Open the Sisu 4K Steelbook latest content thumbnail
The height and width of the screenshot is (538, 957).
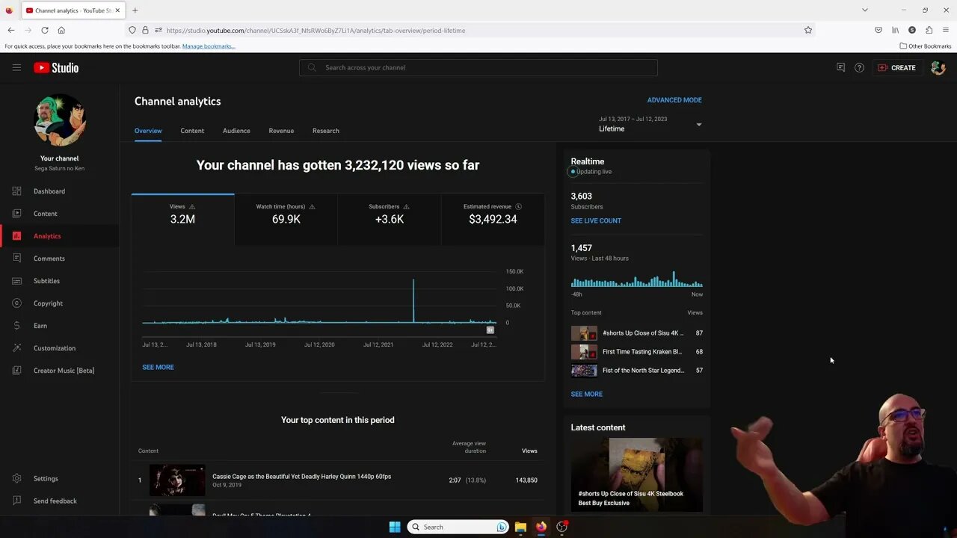(x=636, y=475)
